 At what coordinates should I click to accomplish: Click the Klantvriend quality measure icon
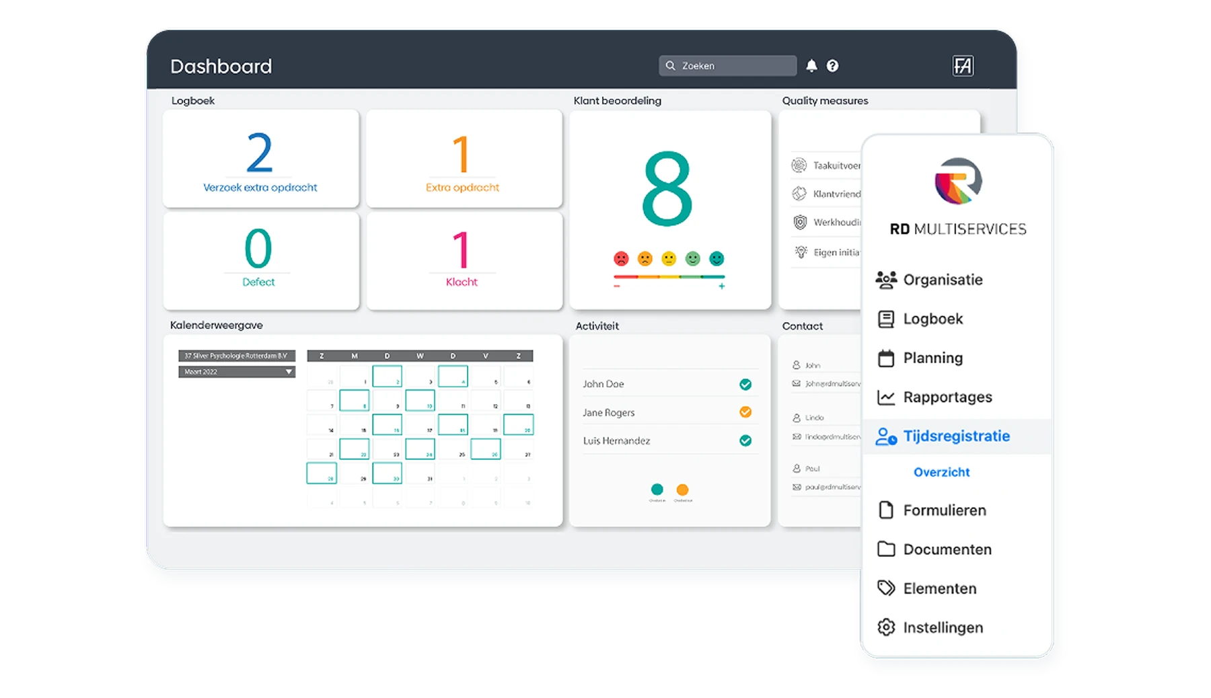coord(799,194)
